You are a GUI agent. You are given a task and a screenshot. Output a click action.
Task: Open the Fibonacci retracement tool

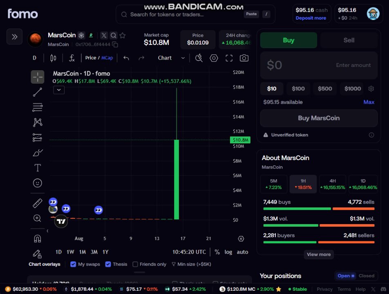[38, 107]
